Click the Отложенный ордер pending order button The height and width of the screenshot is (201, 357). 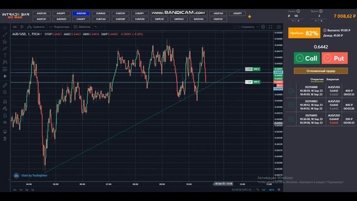321,71
